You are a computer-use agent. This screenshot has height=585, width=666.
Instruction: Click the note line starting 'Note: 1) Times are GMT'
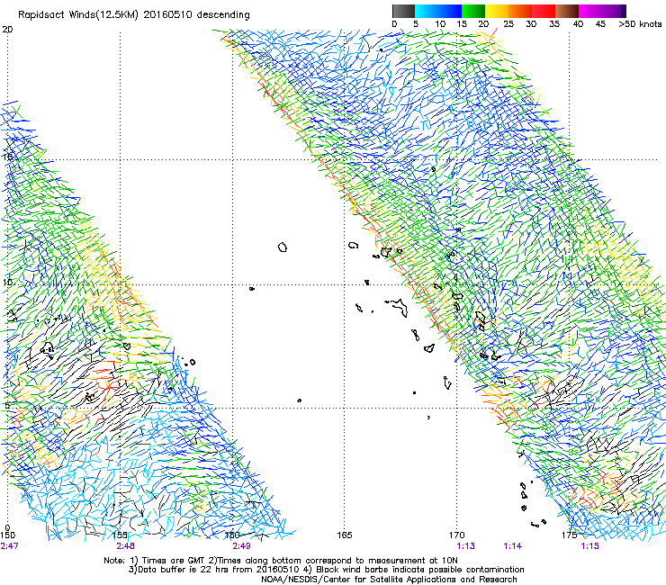(281, 561)
